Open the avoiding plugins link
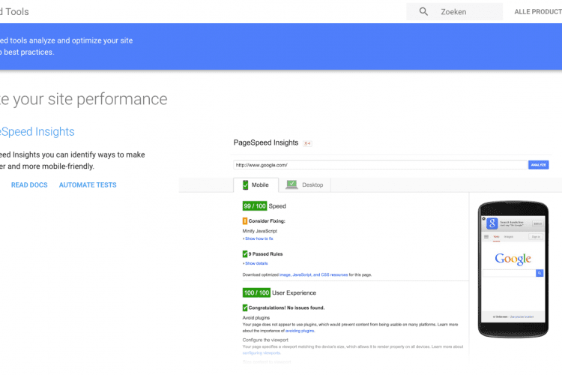 [300, 331]
